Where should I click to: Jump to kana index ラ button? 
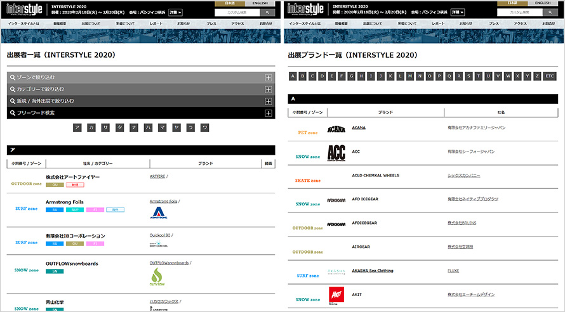(x=190, y=127)
